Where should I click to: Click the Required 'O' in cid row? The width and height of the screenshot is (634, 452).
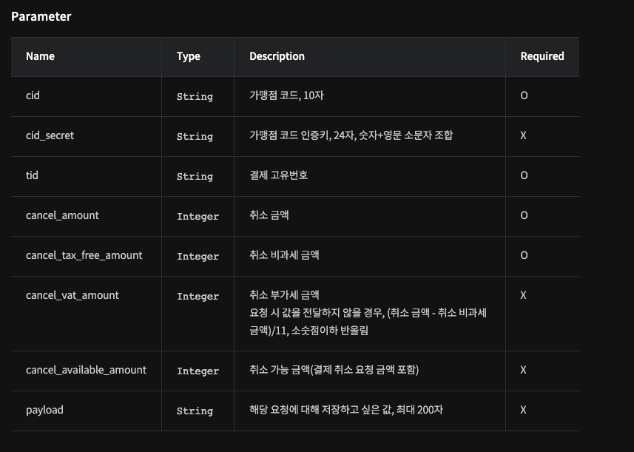tap(524, 95)
